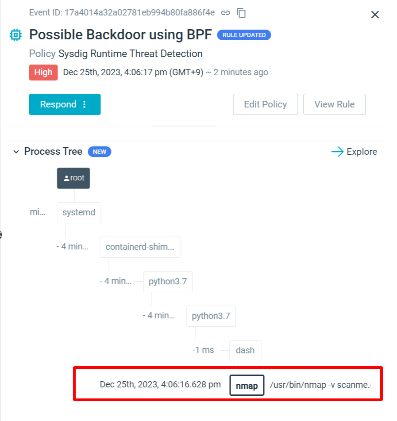This screenshot has height=421, width=397.
Task: Click the RULE UPDATED badge
Action: pos(244,35)
